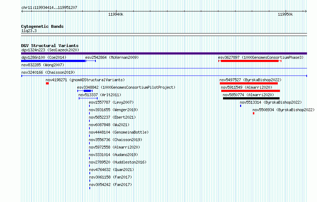Click the right arrow of the ruler
This screenshot has height=202, width=317.
[306, 11]
